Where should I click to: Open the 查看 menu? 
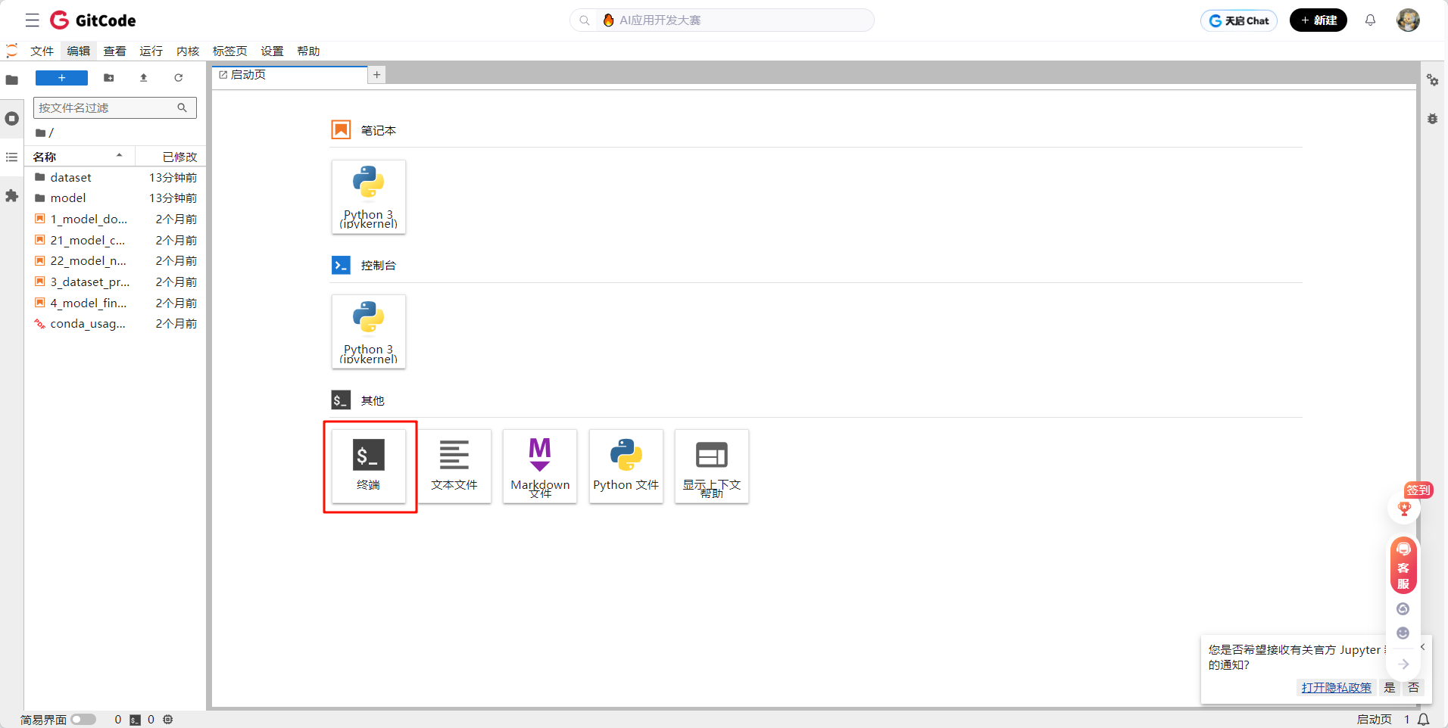[114, 51]
